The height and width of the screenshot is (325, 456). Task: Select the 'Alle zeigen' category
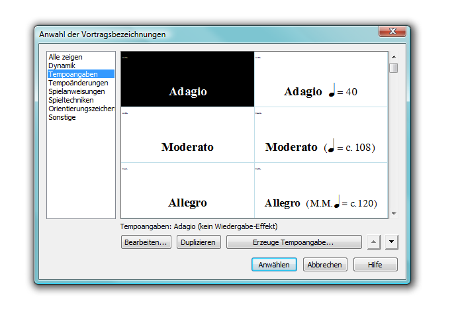[81, 57]
